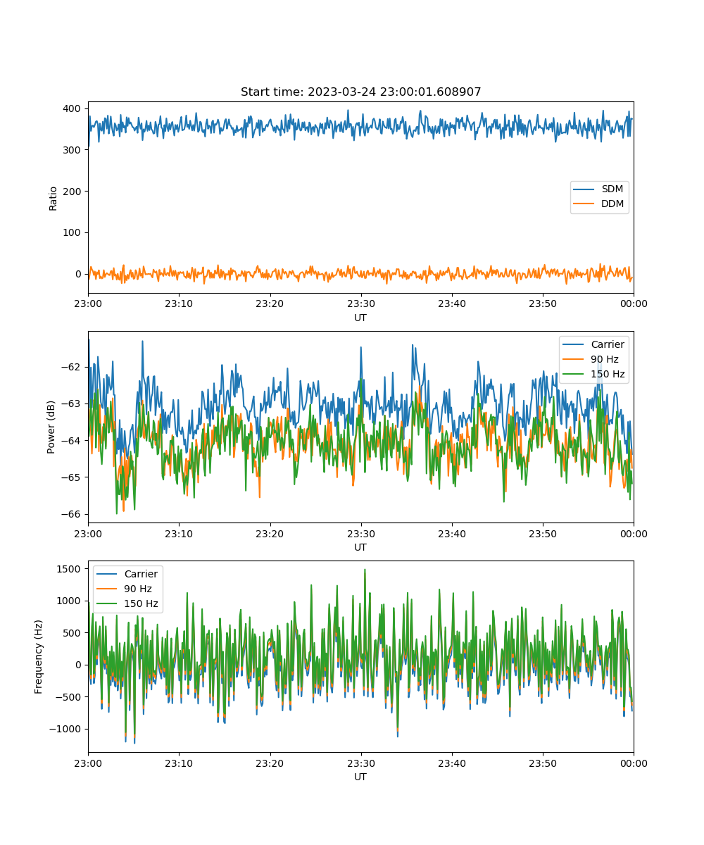
Task: Click the 23:10 tick under the Frequency plot
Action: click(x=179, y=763)
